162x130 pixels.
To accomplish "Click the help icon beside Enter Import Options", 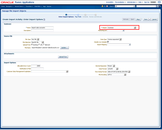I will (x=44, y=19).
